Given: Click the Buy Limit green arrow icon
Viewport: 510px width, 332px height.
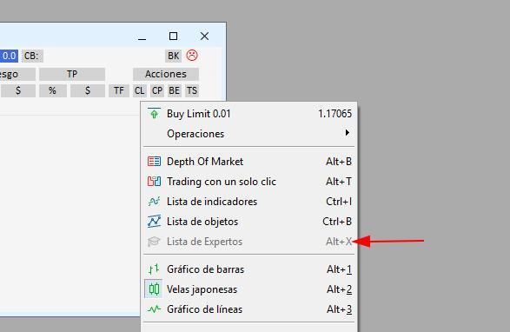Looking at the screenshot, I should click(154, 113).
